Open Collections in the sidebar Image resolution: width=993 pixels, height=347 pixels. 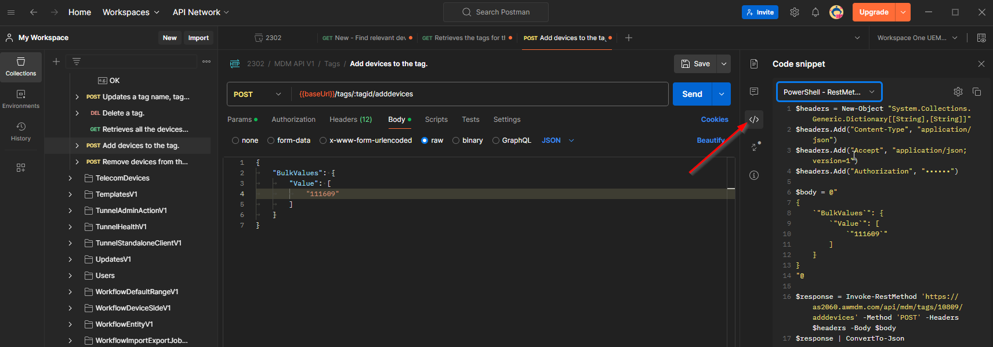tap(21, 67)
